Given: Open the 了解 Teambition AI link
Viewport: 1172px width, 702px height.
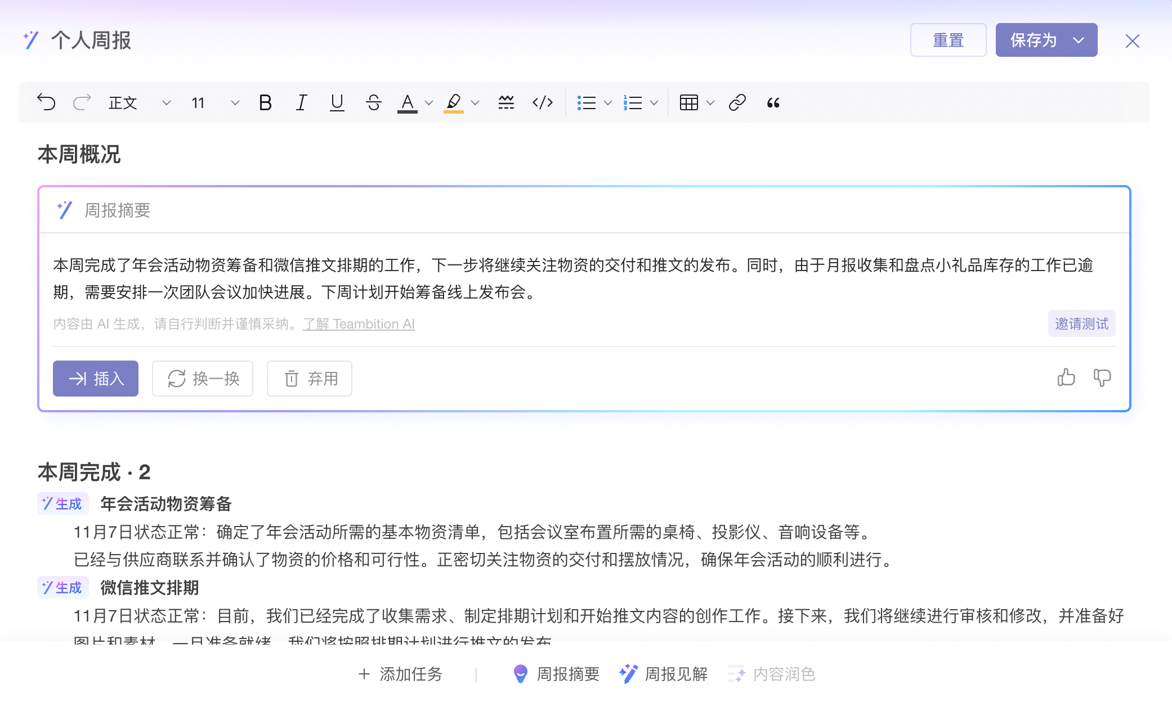Looking at the screenshot, I should click(x=359, y=323).
